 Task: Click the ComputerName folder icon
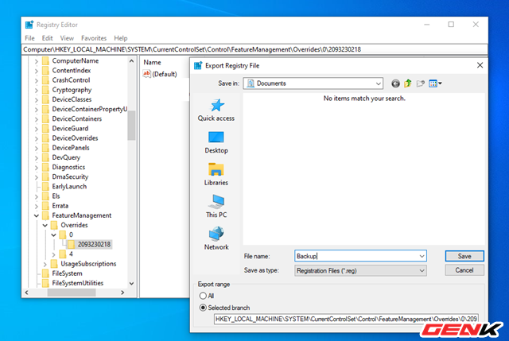click(x=46, y=61)
